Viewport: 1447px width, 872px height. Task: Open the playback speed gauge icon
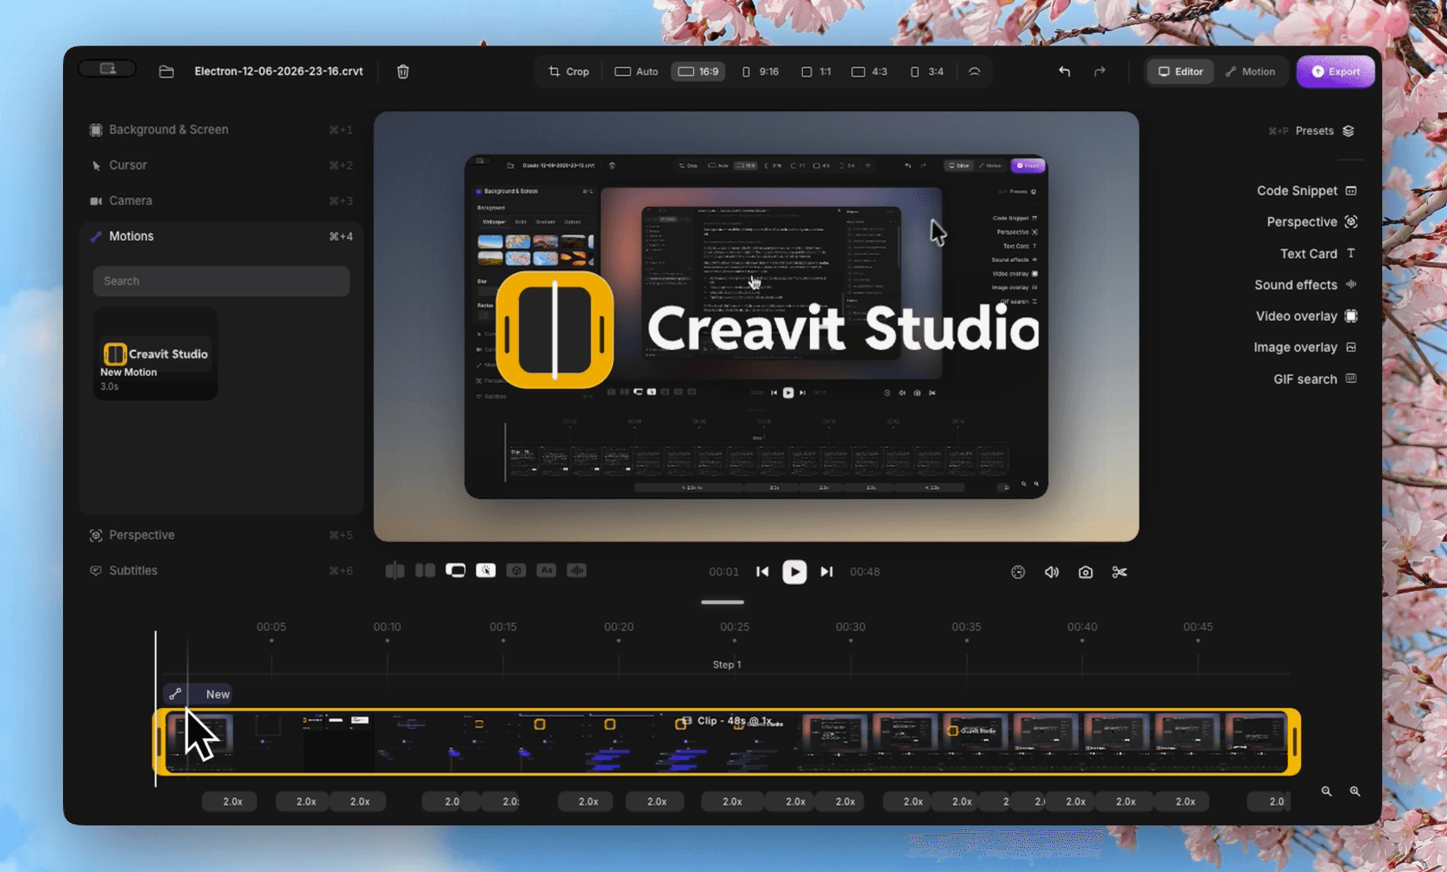(1018, 572)
